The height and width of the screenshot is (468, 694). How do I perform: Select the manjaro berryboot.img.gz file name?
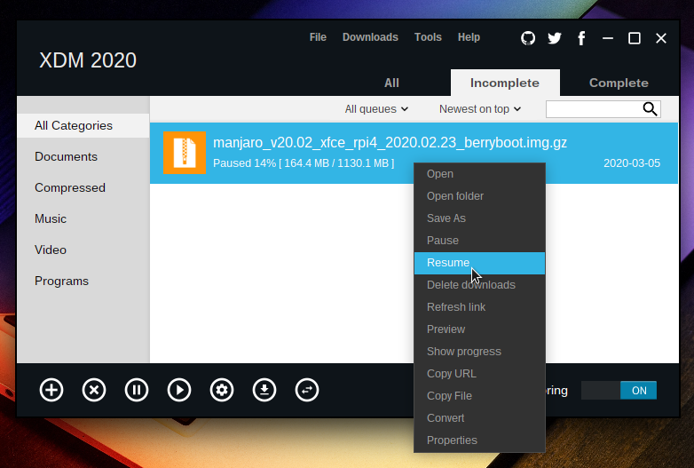click(390, 143)
